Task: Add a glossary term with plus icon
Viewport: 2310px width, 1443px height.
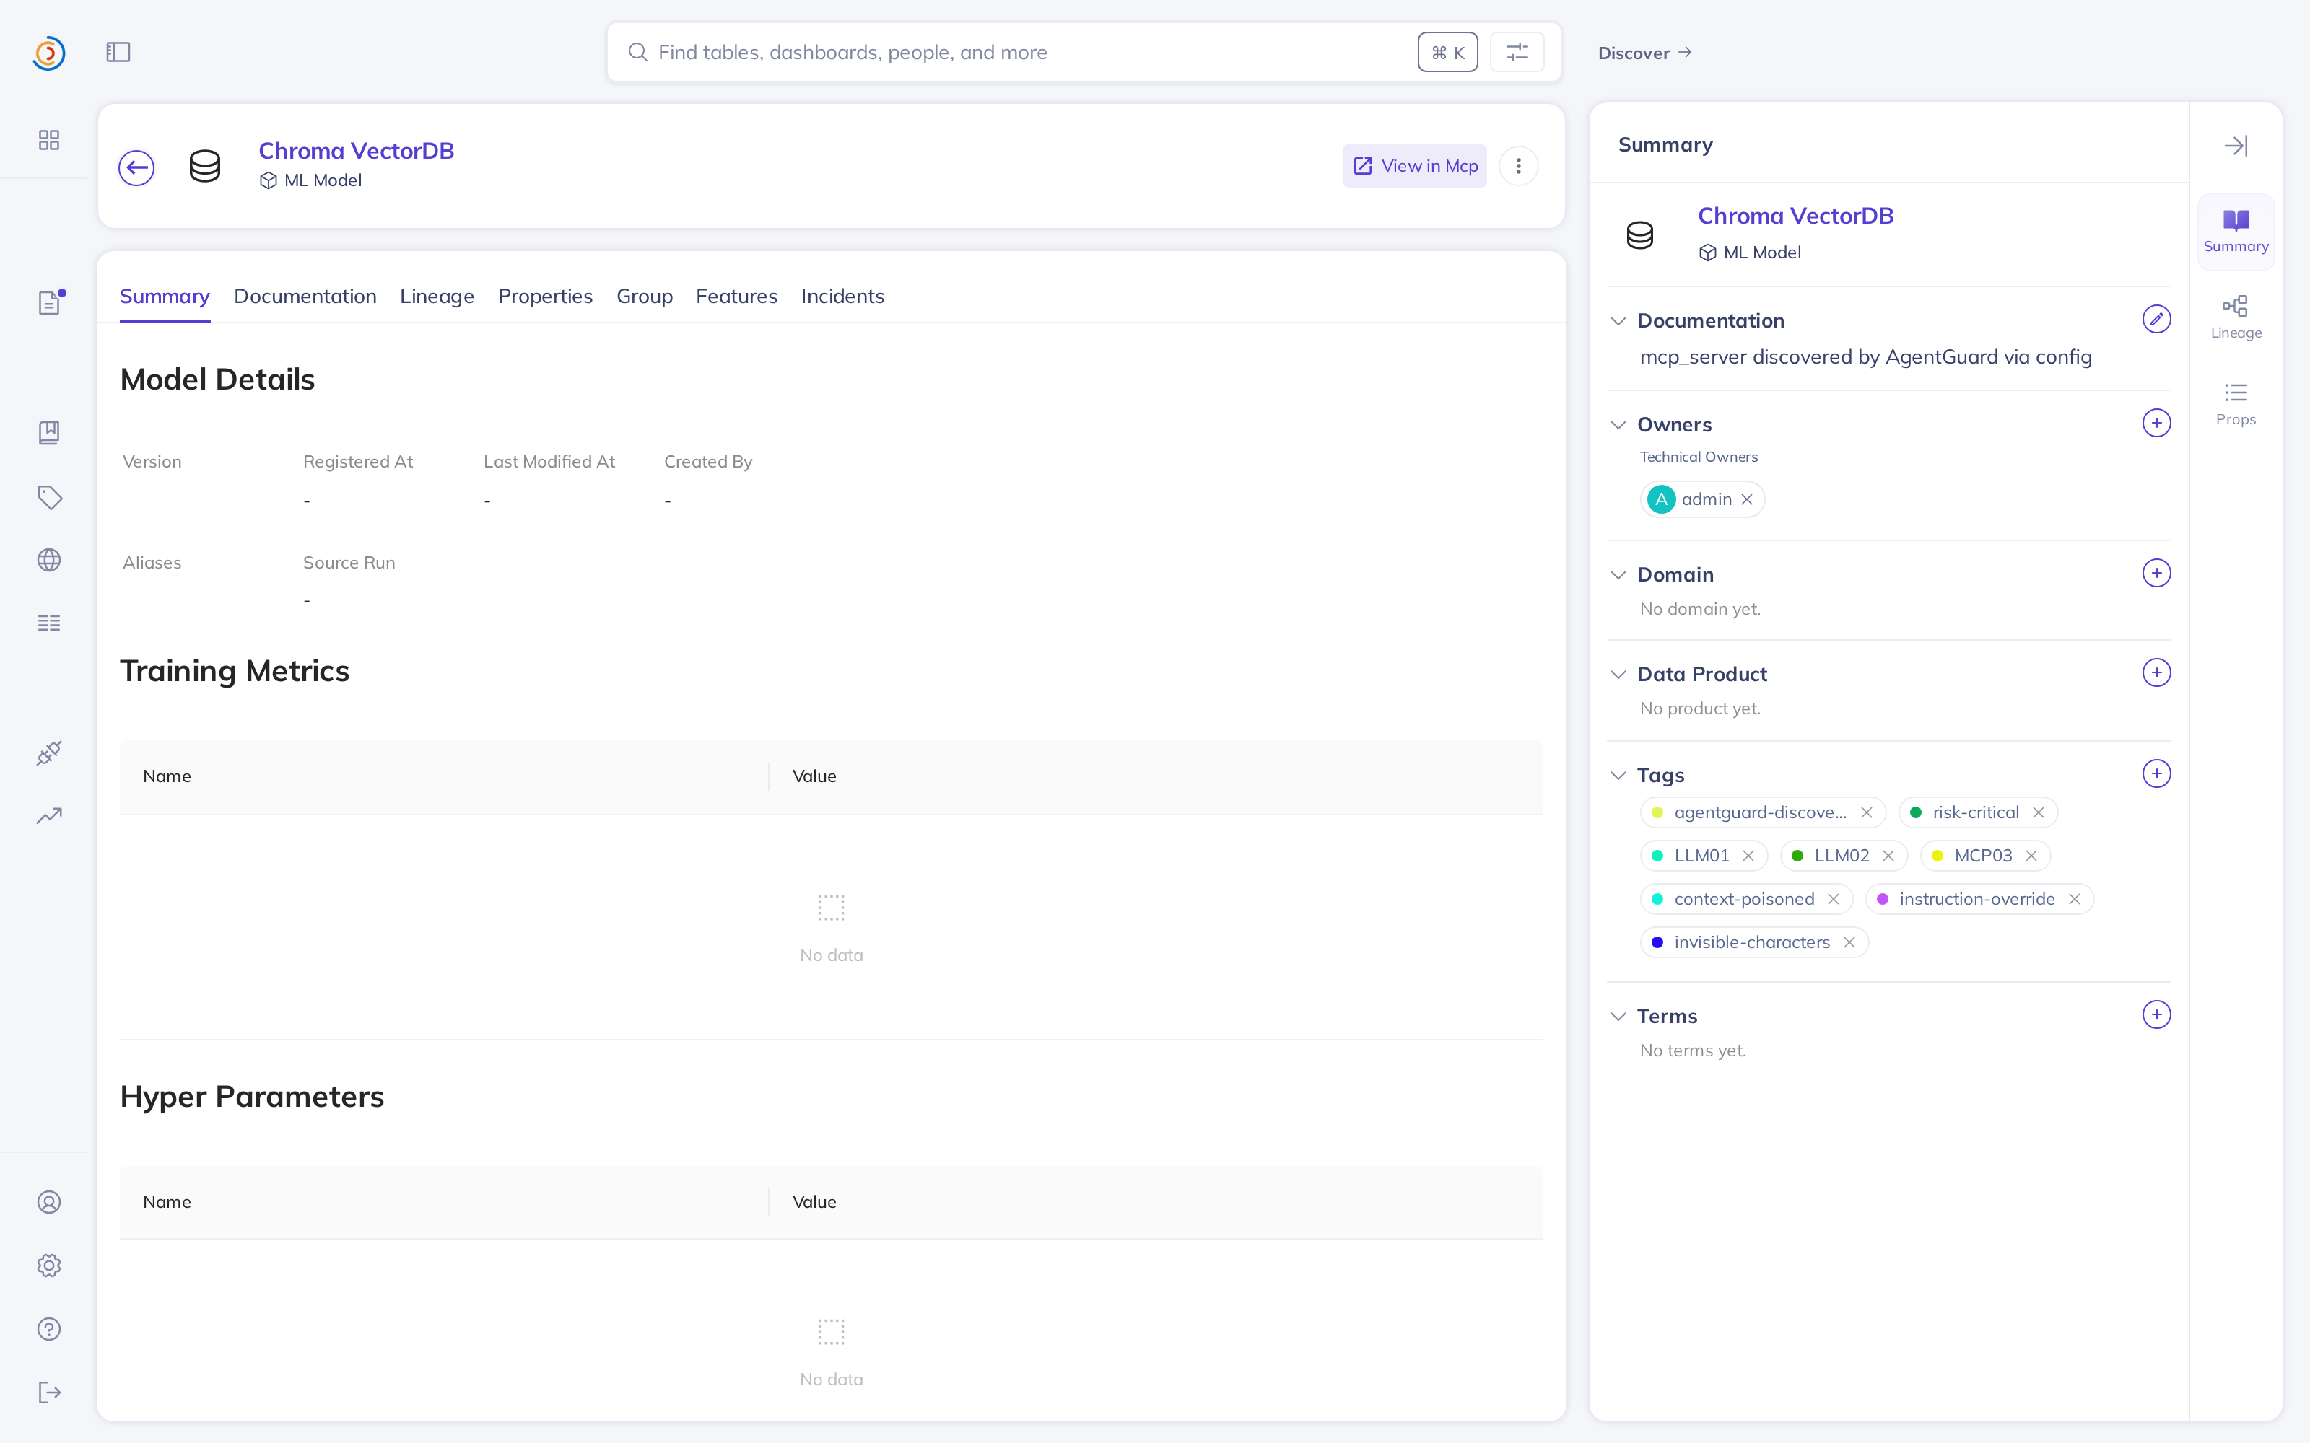Action: click(x=2156, y=1014)
